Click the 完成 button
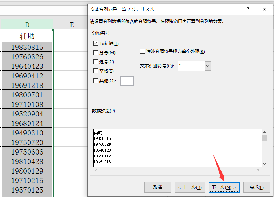 [256, 187]
